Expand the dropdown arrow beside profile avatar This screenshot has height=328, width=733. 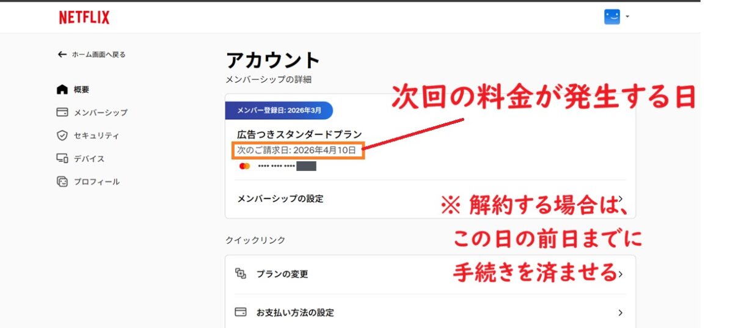tap(627, 17)
